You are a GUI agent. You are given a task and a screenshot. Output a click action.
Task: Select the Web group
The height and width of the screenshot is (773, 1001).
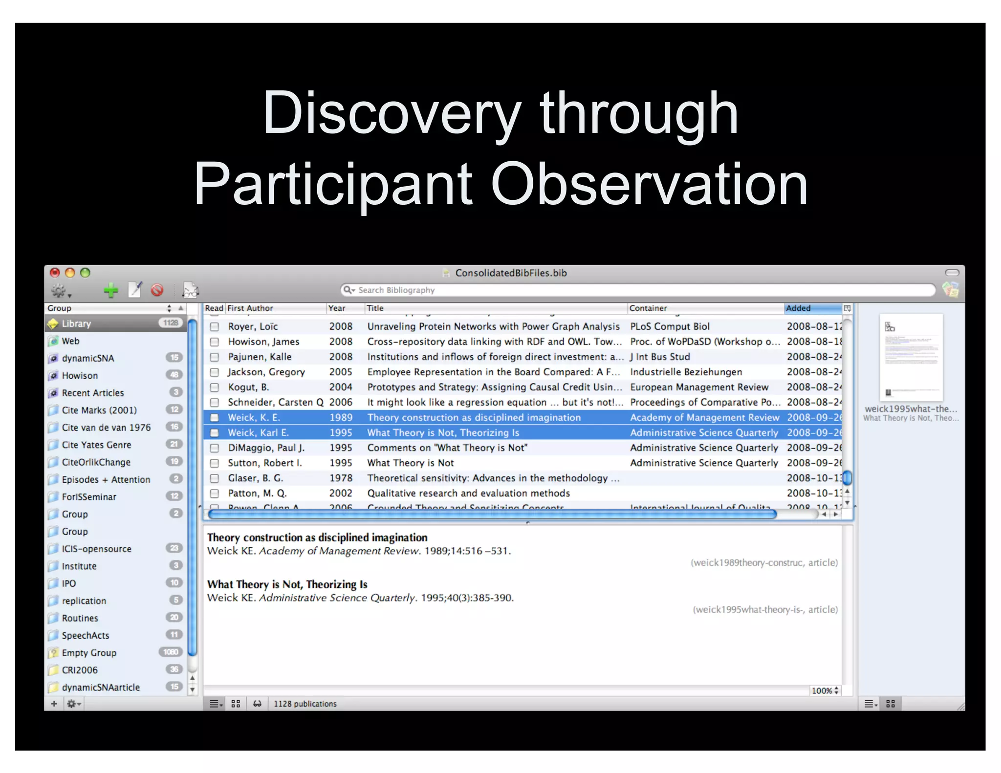coord(116,341)
